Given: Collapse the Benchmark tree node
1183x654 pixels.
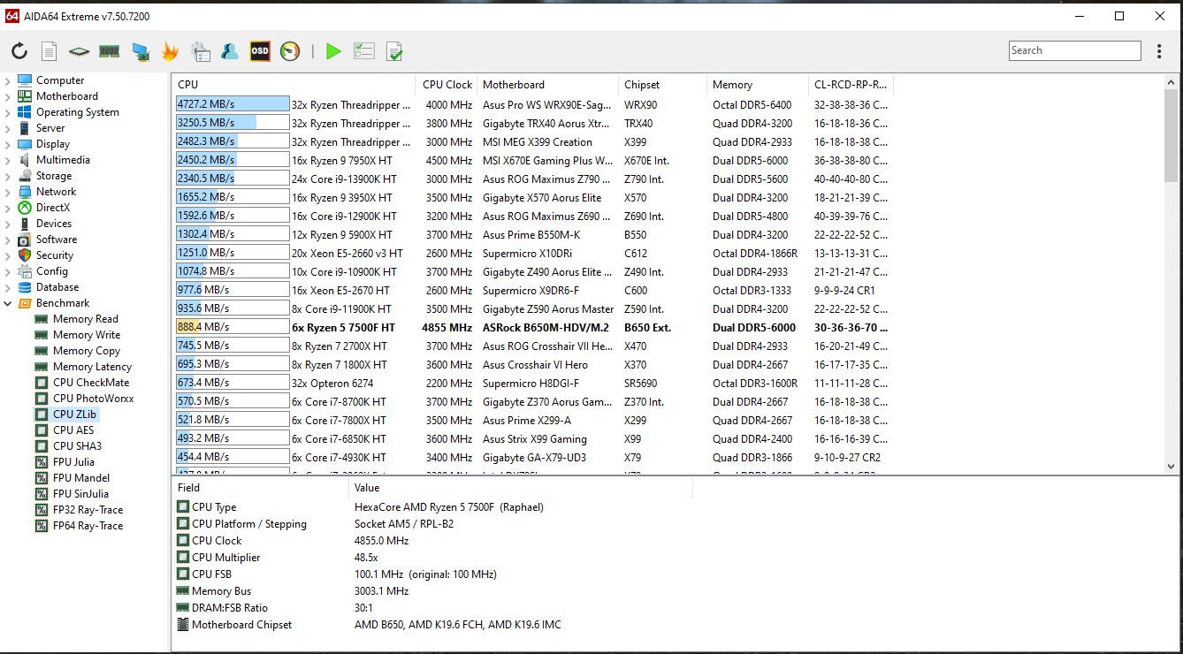Looking at the screenshot, I should [8, 303].
